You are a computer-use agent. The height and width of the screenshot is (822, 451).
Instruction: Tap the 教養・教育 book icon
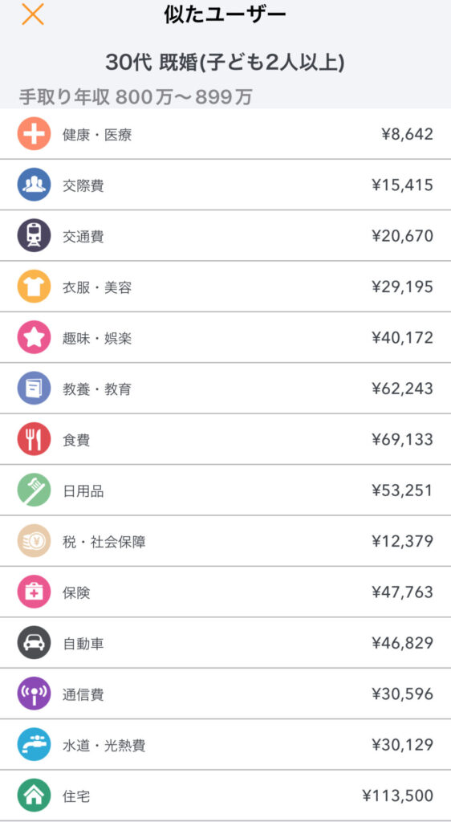point(34,389)
